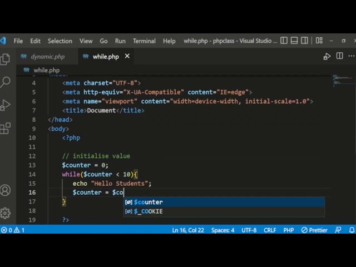Click the minimap on the right
Screen dimensions: 356x267
click(343, 81)
